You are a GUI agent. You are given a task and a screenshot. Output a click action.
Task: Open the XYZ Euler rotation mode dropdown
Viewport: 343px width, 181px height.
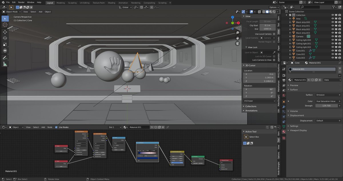click(x=259, y=101)
